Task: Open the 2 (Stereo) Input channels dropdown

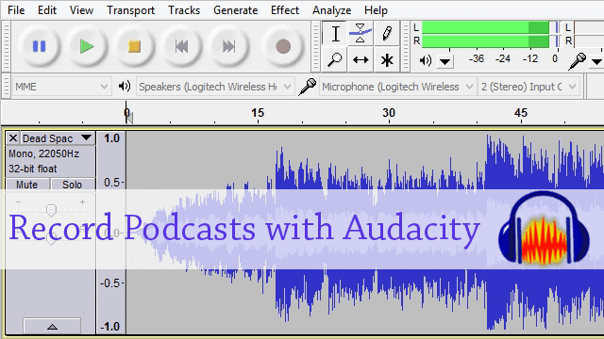Action: tap(528, 87)
